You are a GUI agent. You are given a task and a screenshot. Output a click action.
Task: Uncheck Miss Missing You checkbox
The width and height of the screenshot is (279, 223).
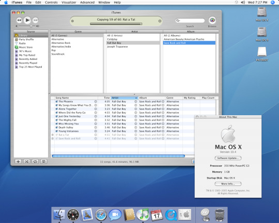[x=57, y=124]
